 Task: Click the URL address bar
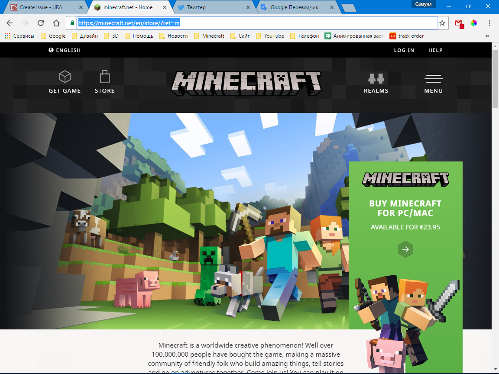pyautogui.click(x=257, y=23)
